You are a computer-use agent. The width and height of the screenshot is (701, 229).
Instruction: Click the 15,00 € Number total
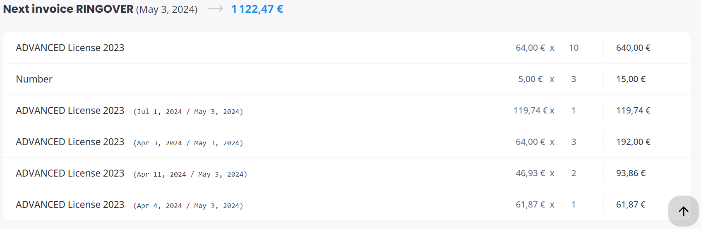click(631, 79)
